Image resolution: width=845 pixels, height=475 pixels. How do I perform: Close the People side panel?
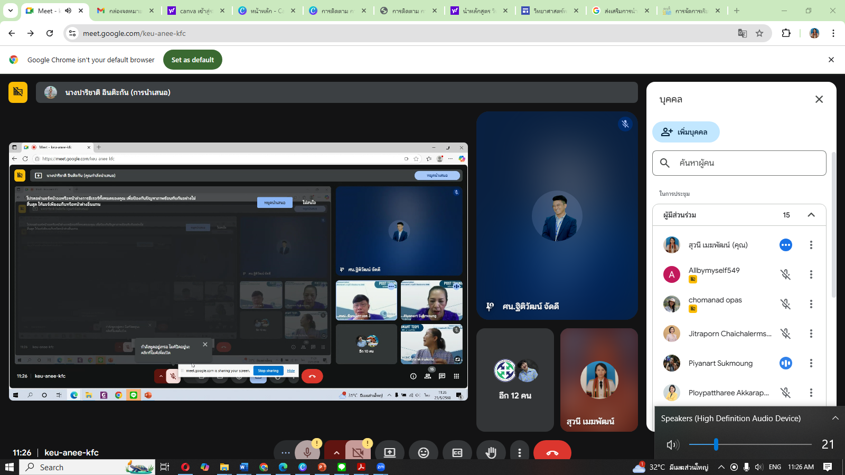pos(819,99)
